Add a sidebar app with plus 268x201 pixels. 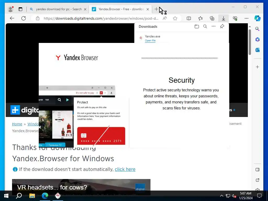(x=258, y=67)
